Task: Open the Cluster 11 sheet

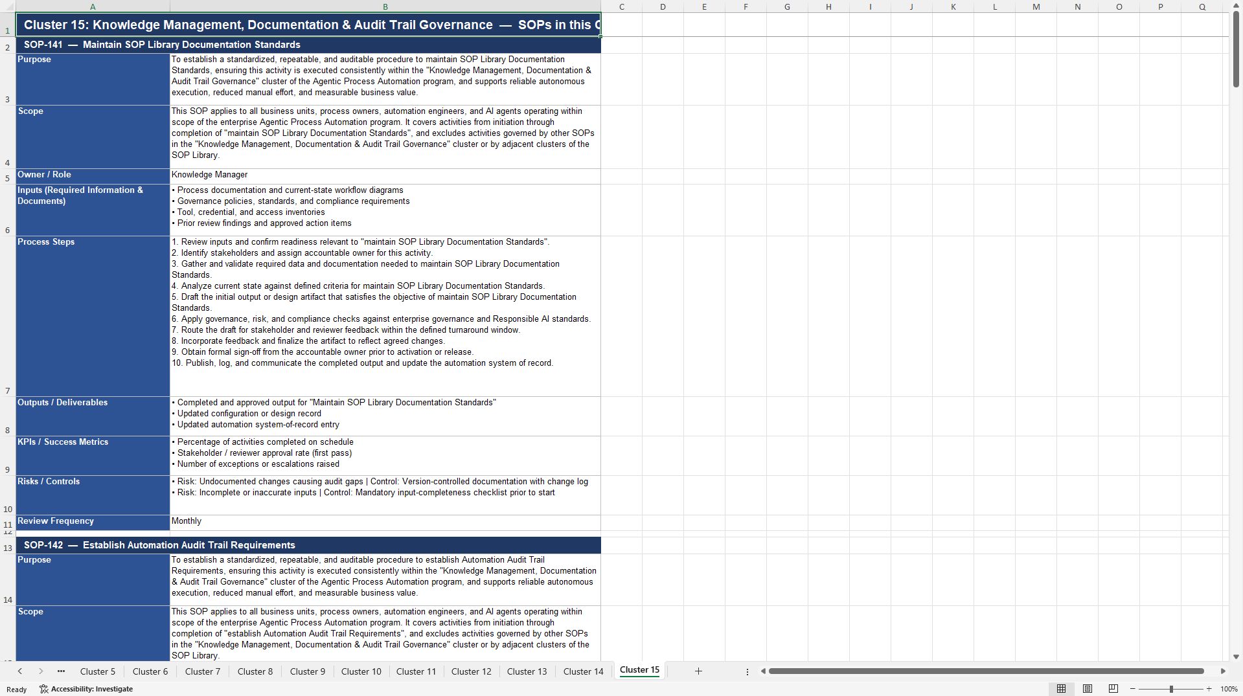Action: point(416,671)
